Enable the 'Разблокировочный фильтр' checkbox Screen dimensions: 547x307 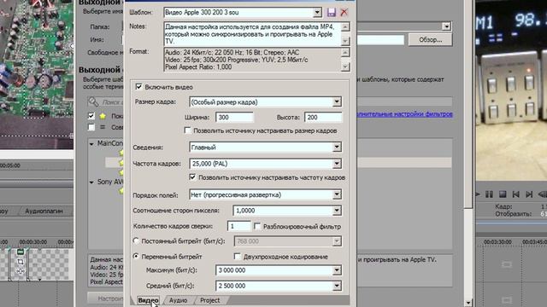pos(257,226)
